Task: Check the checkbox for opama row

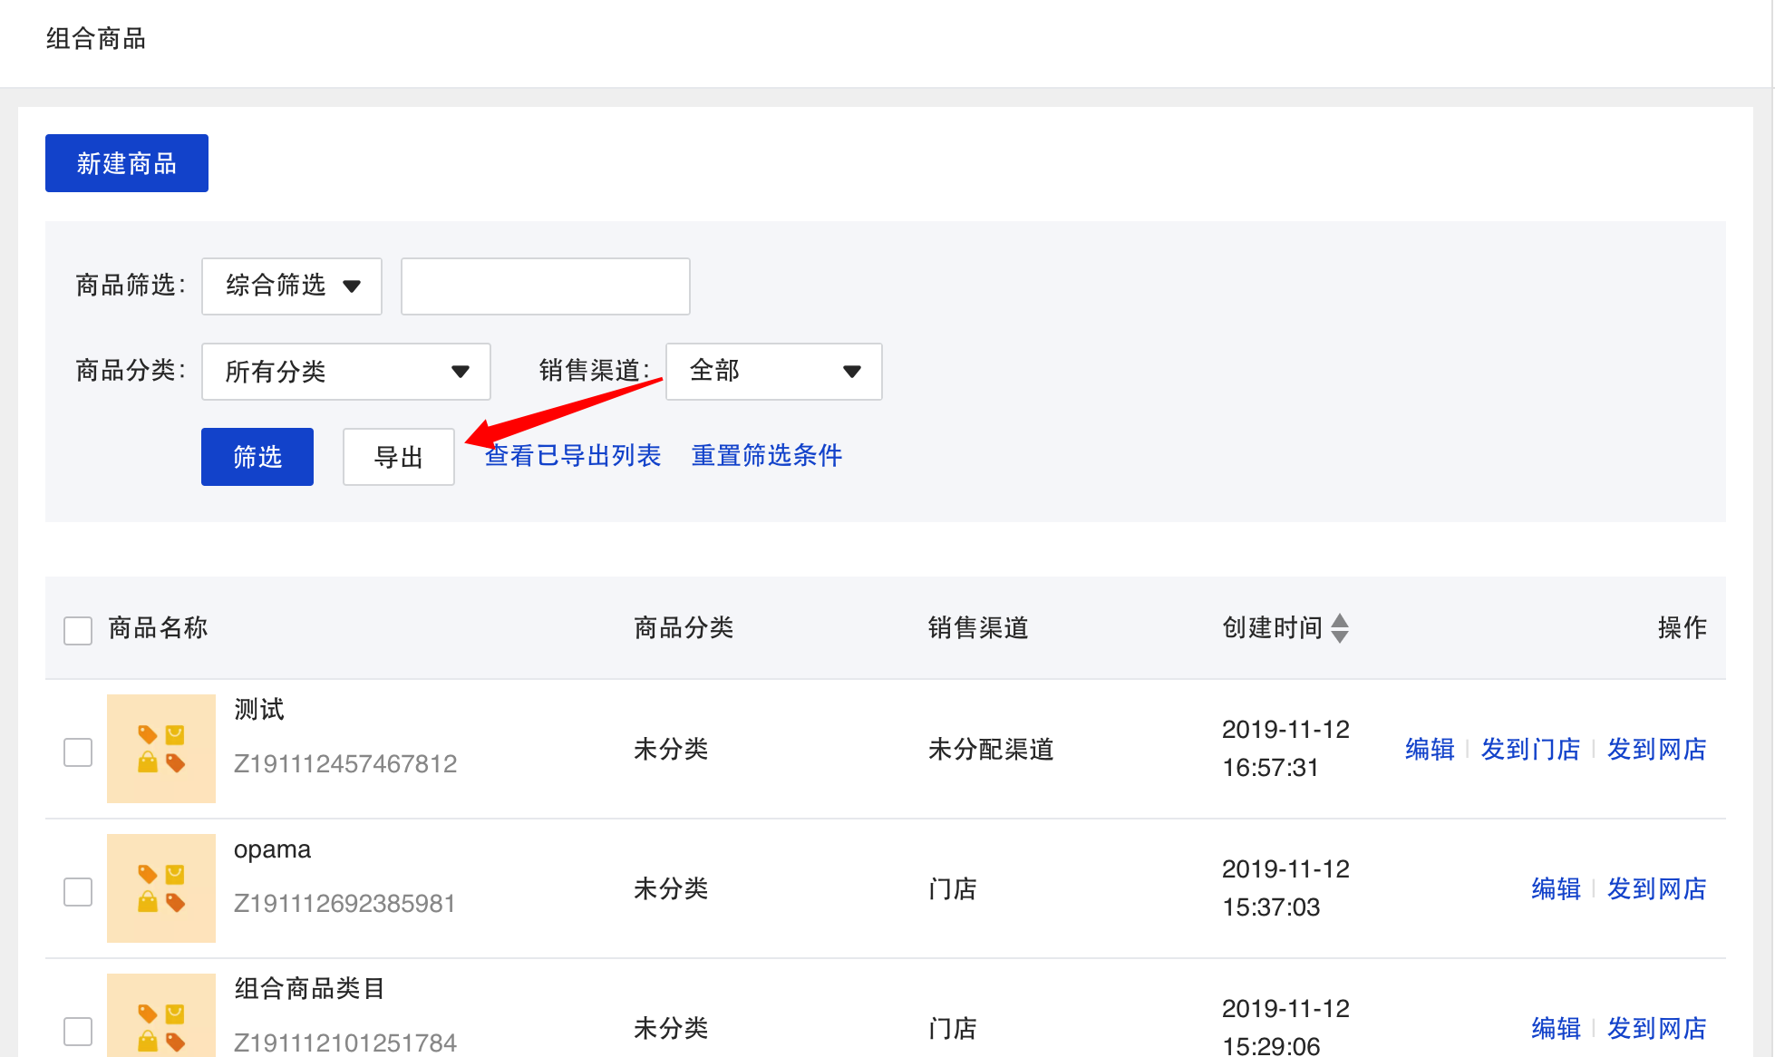Action: pyautogui.click(x=78, y=891)
